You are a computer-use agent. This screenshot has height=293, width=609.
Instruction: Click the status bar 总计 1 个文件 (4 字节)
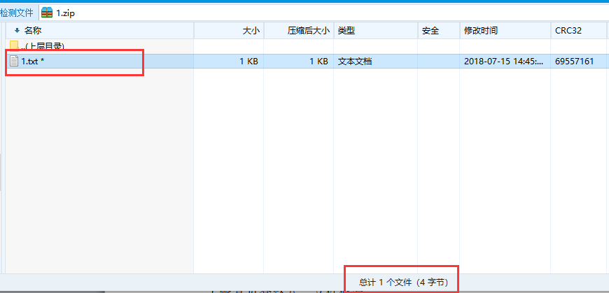coord(403,283)
